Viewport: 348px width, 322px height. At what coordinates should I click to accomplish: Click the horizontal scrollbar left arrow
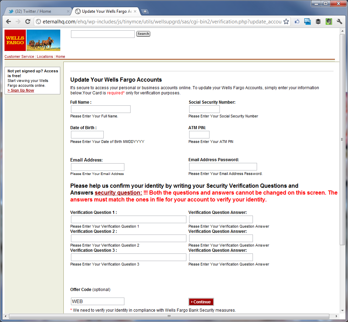(x=6, y=316)
